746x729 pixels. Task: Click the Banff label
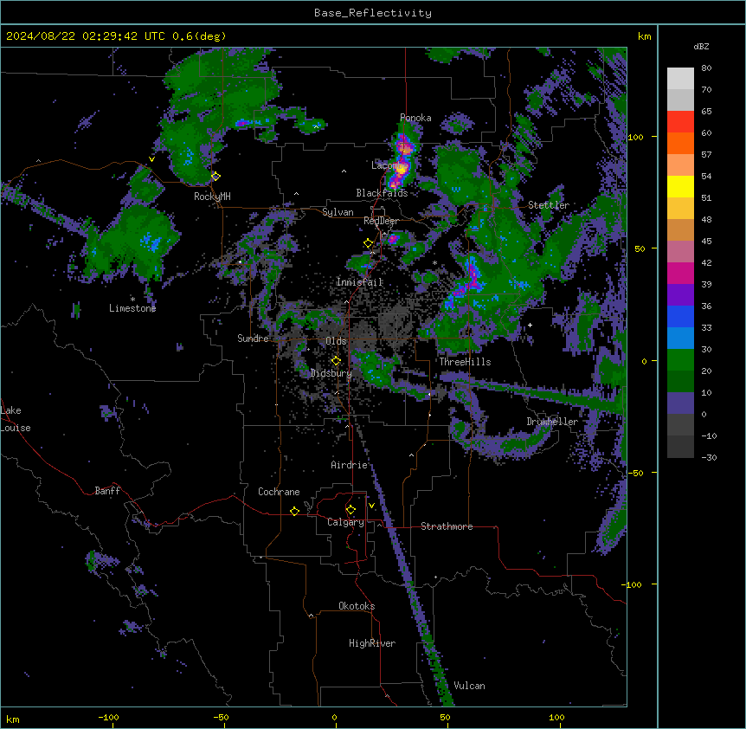pyautogui.click(x=107, y=491)
